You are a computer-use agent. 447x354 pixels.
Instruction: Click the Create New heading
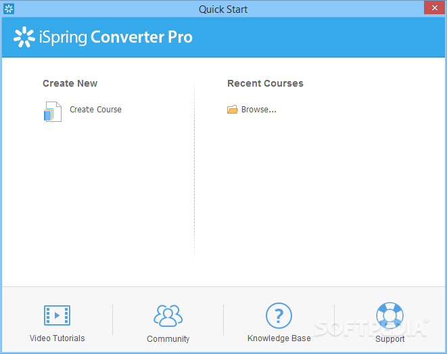[70, 83]
